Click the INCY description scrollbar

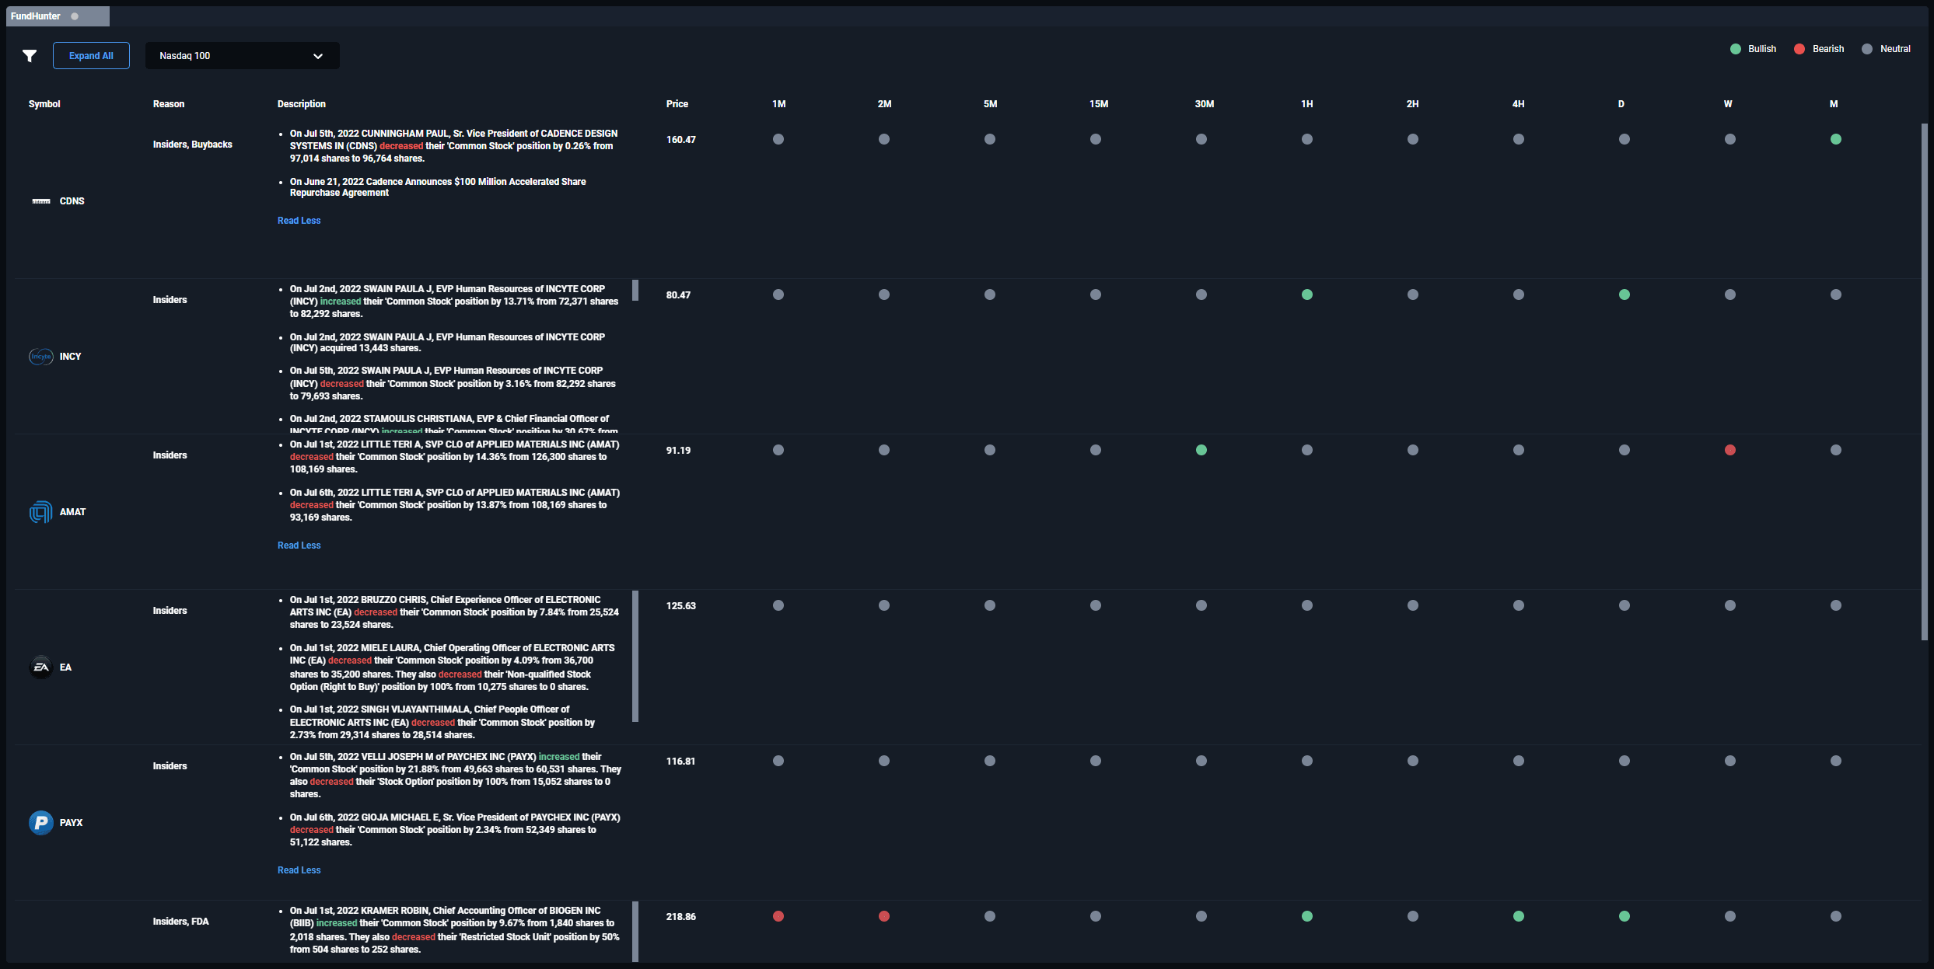click(635, 290)
